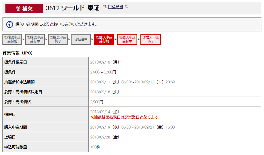Screen dimensions: 264x155
Task: Click notice text 購入申込期間になるとお申し込みいただけます
Action: pos(56,24)
